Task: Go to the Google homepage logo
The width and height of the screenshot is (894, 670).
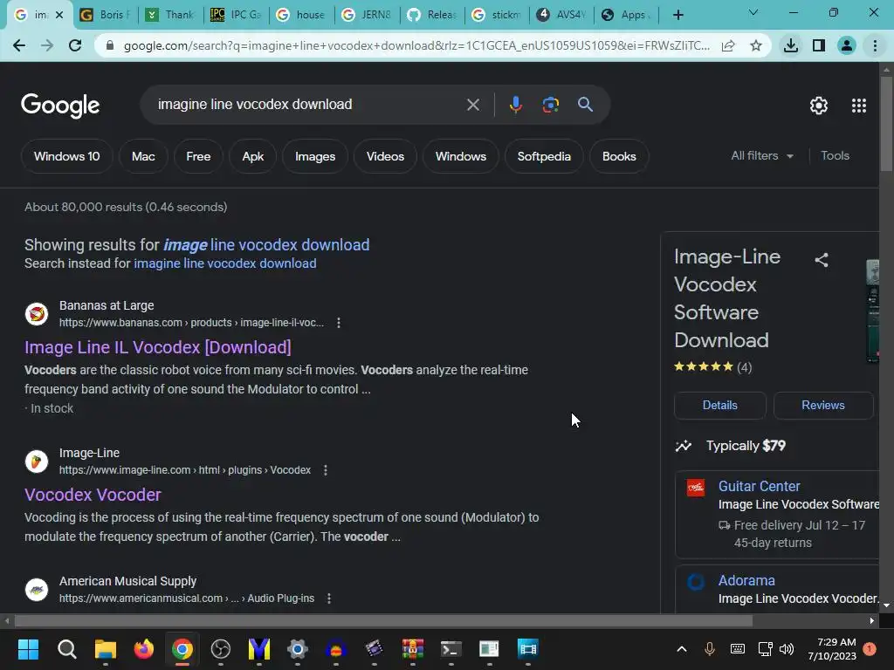Action: click(x=60, y=106)
